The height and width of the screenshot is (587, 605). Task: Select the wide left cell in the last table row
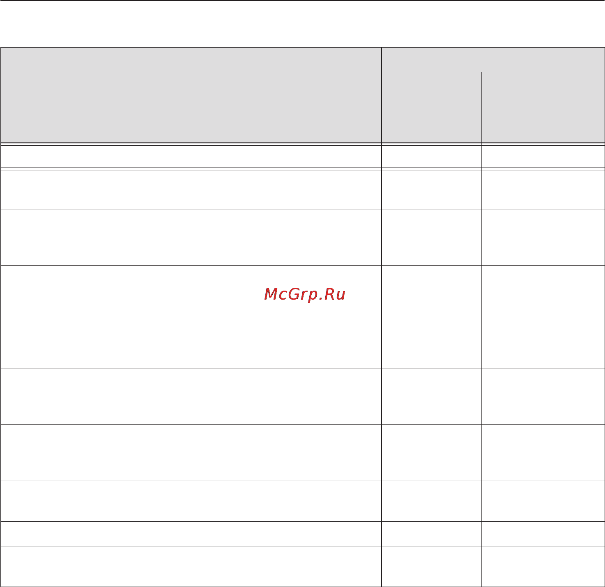191,566
